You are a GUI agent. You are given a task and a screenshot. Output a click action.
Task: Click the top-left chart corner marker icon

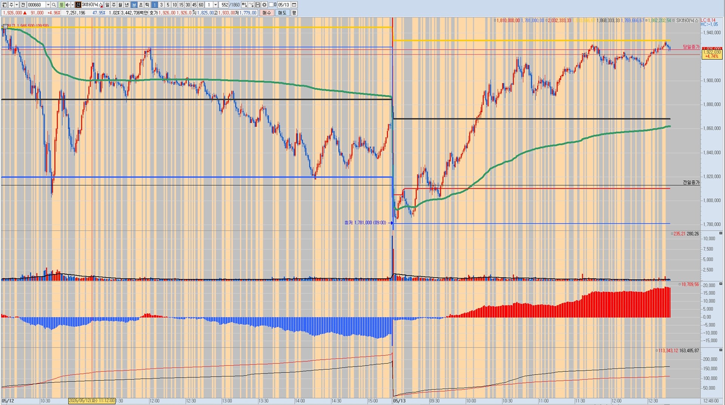5,26
